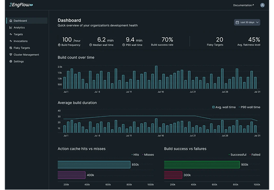
Task: Open the Documentation link
Action: [x=244, y=5]
